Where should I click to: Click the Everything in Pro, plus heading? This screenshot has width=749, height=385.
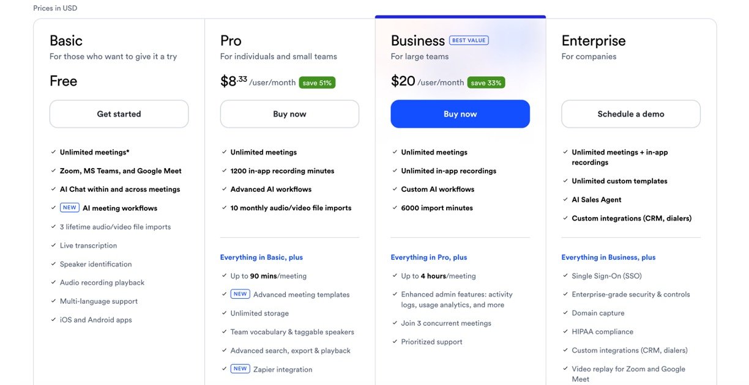(x=429, y=257)
